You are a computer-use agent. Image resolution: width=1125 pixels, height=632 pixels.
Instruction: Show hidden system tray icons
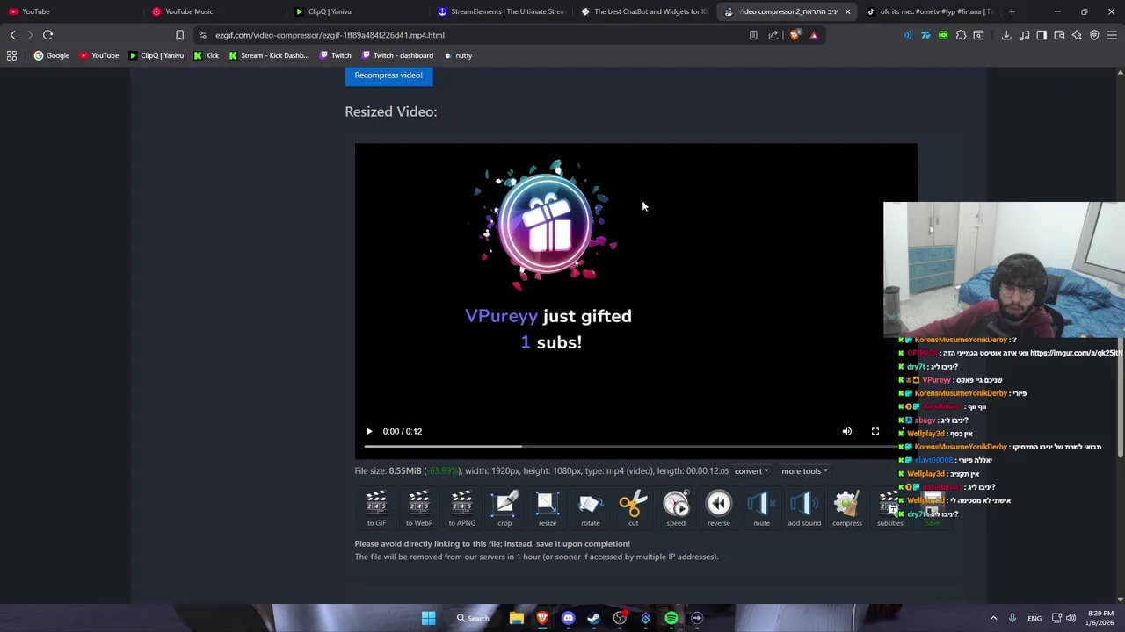pos(993,618)
